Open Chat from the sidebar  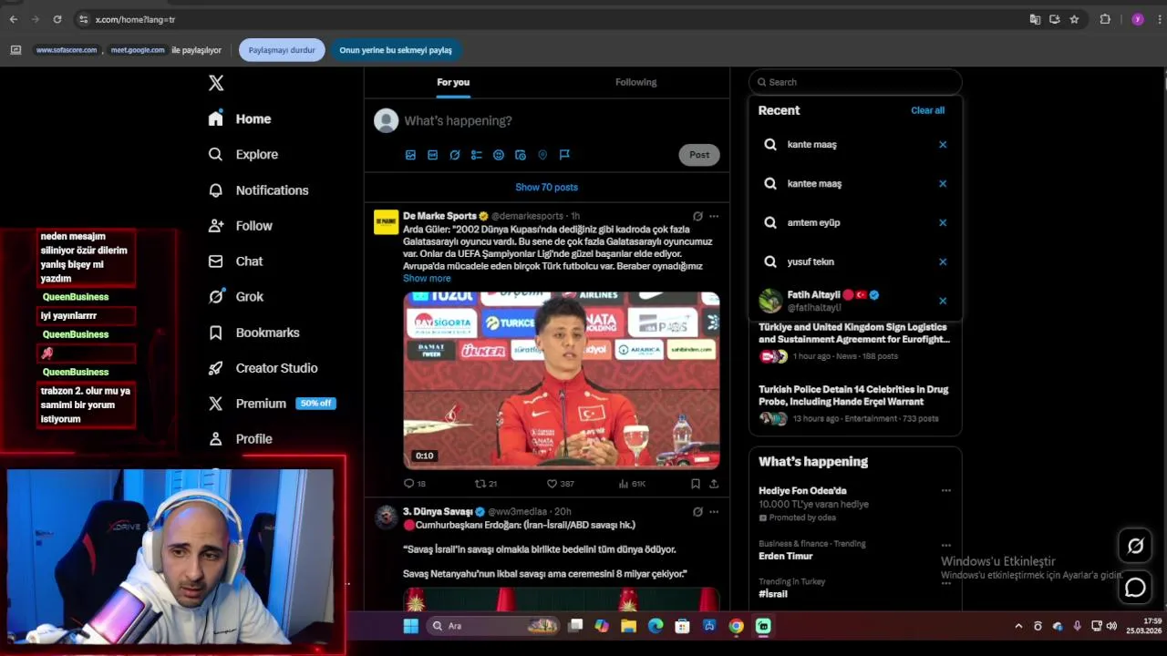(x=235, y=261)
